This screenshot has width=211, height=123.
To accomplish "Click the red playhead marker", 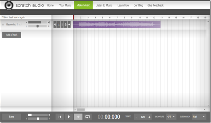I will 73,18.
